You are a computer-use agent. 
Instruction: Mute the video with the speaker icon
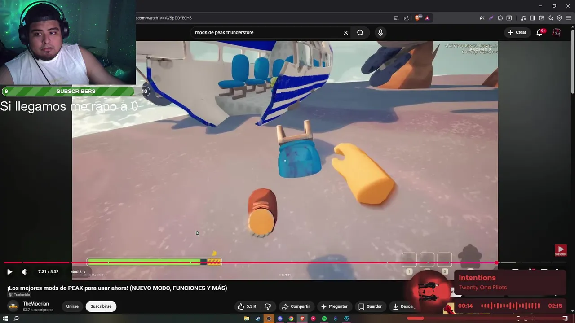coord(25,272)
